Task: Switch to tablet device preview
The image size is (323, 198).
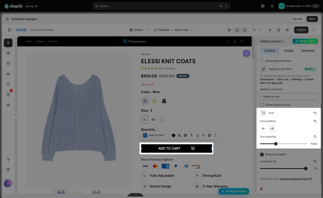Action: tap(237, 30)
